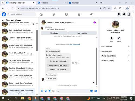Open Carolina 3 beds 2bath chat

click(x=18, y=69)
